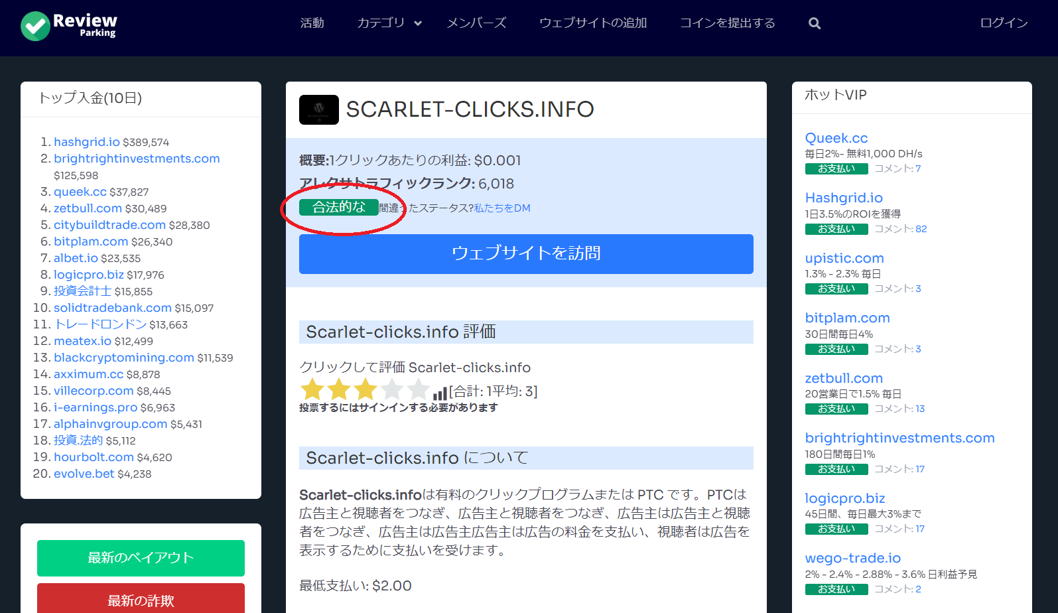1058x613 pixels.
Task: Open villecorp.com in the deposits list
Action: coord(94,391)
